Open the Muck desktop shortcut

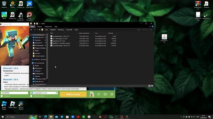click(x=4, y=16)
